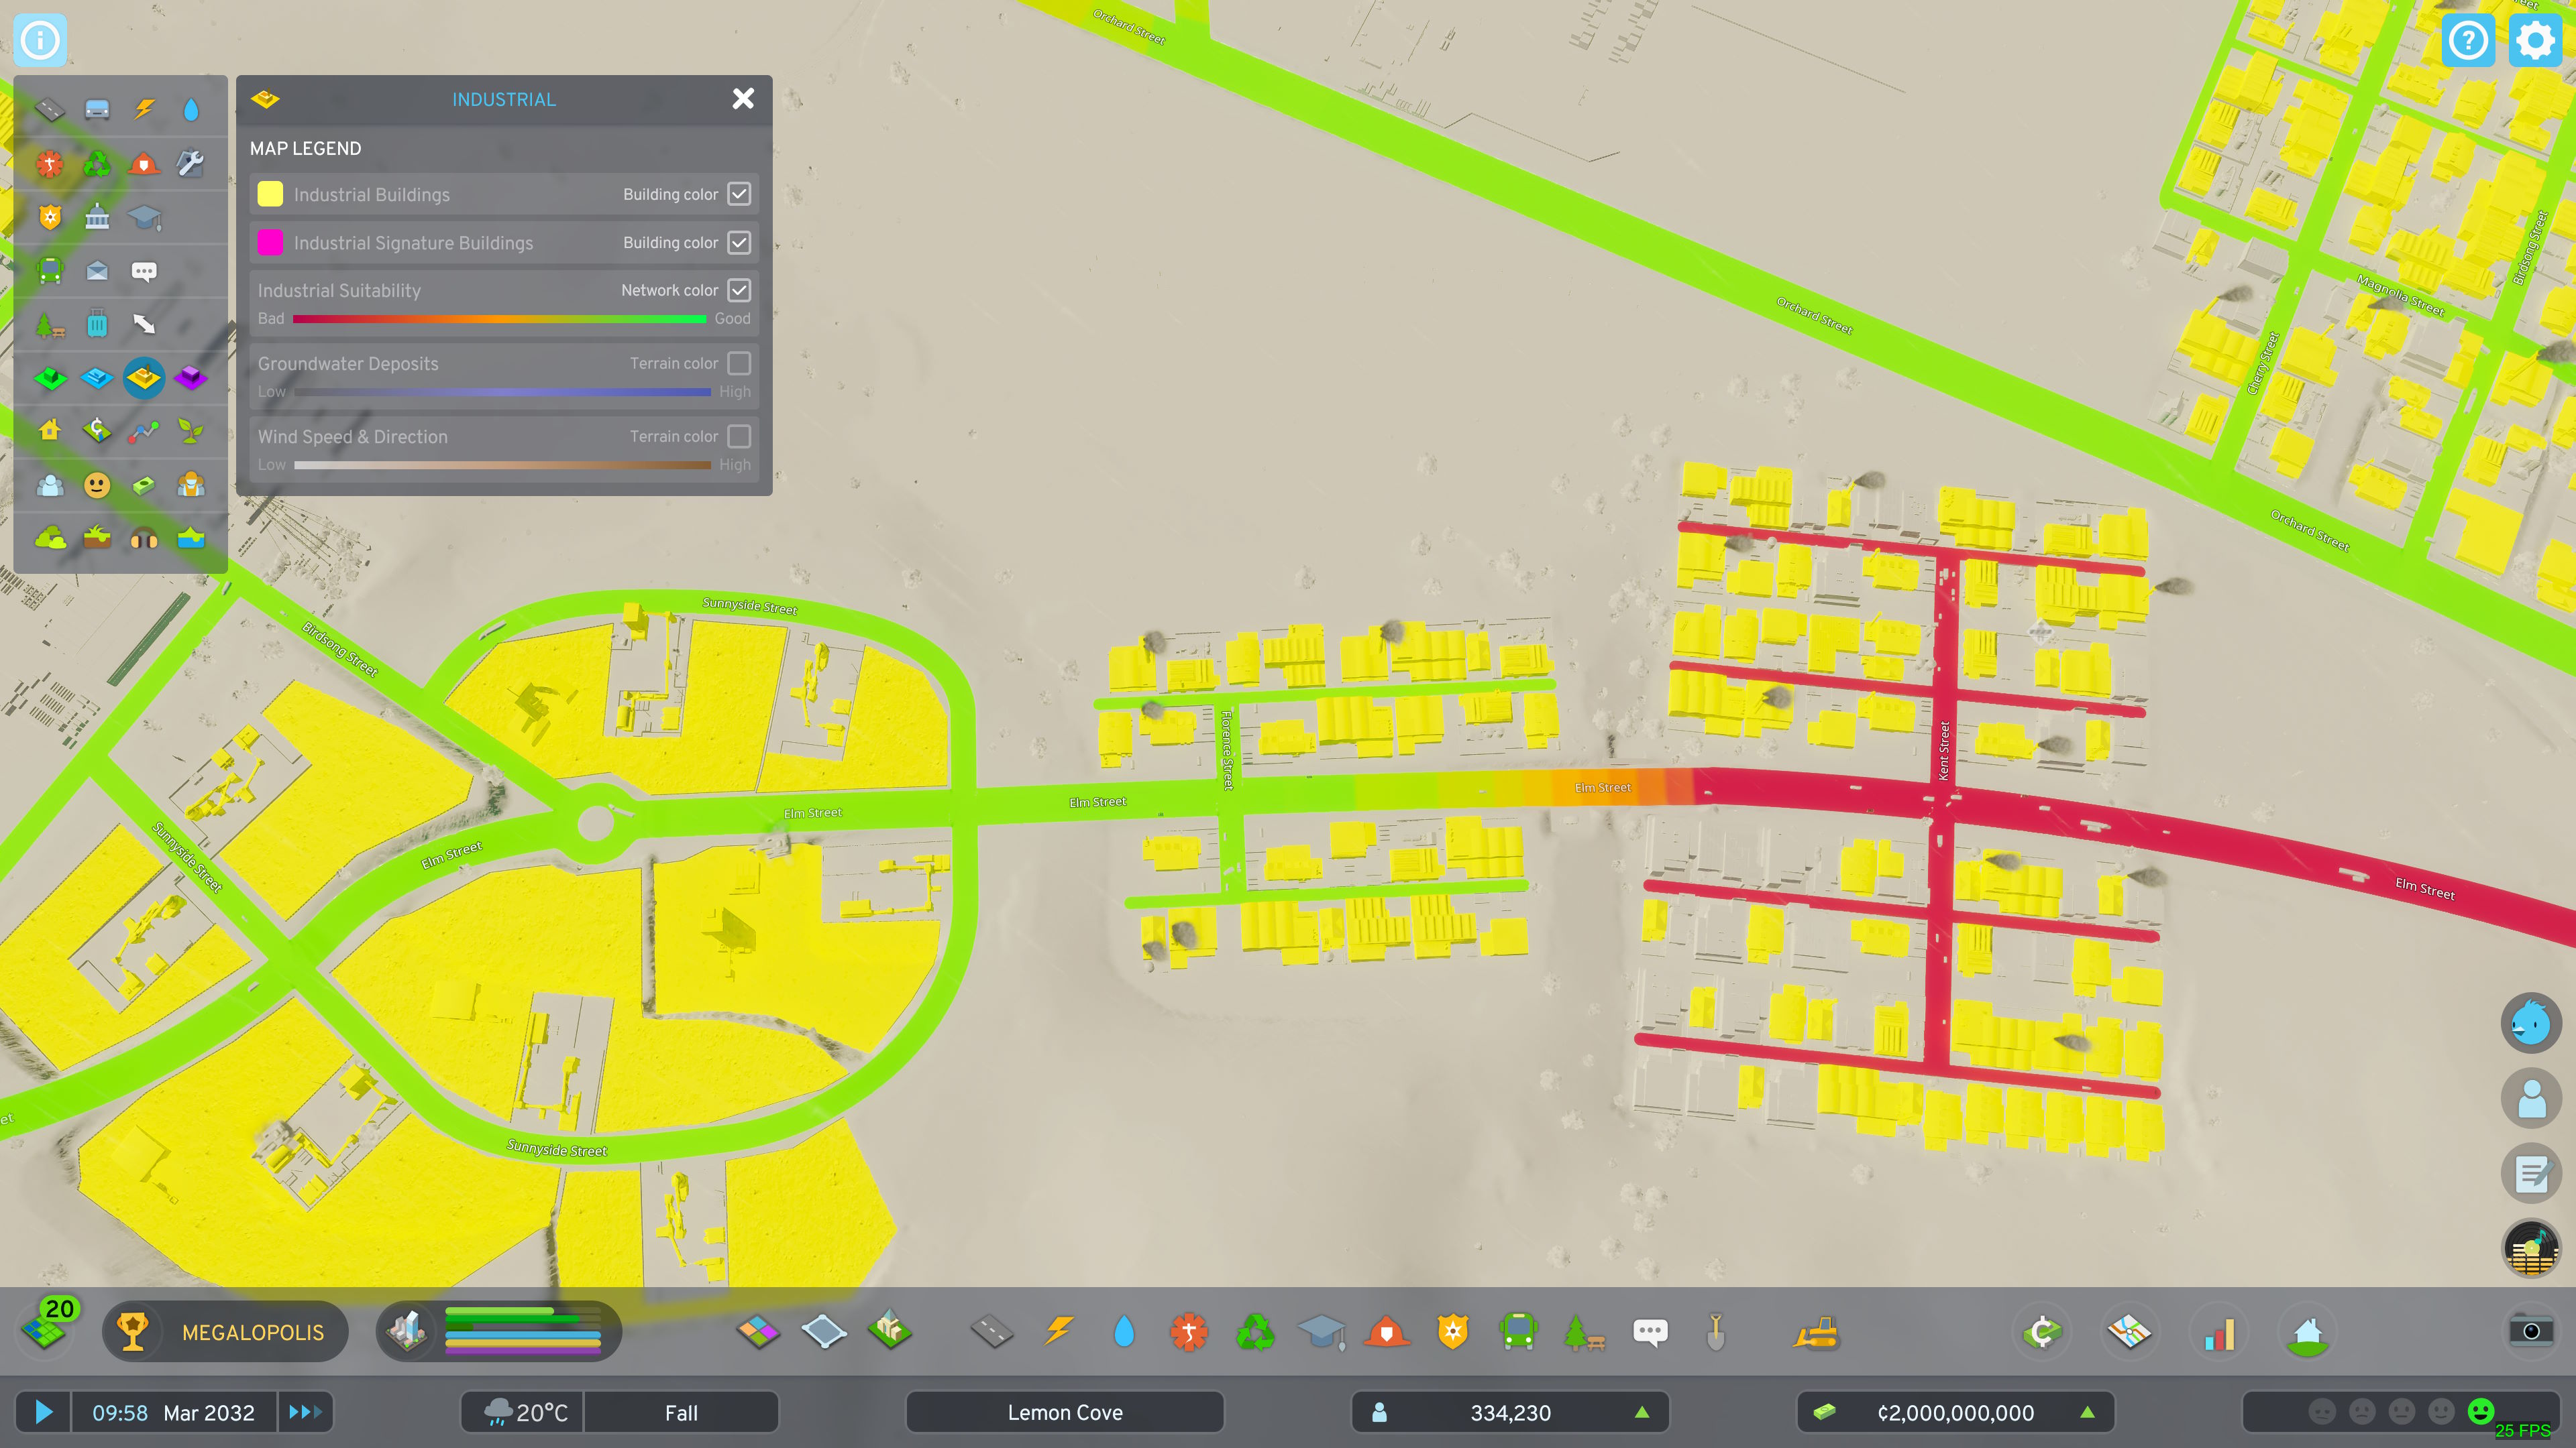Open the help question mark button
Image resolution: width=2576 pixels, height=1448 pixels.
click(2468, 40)
